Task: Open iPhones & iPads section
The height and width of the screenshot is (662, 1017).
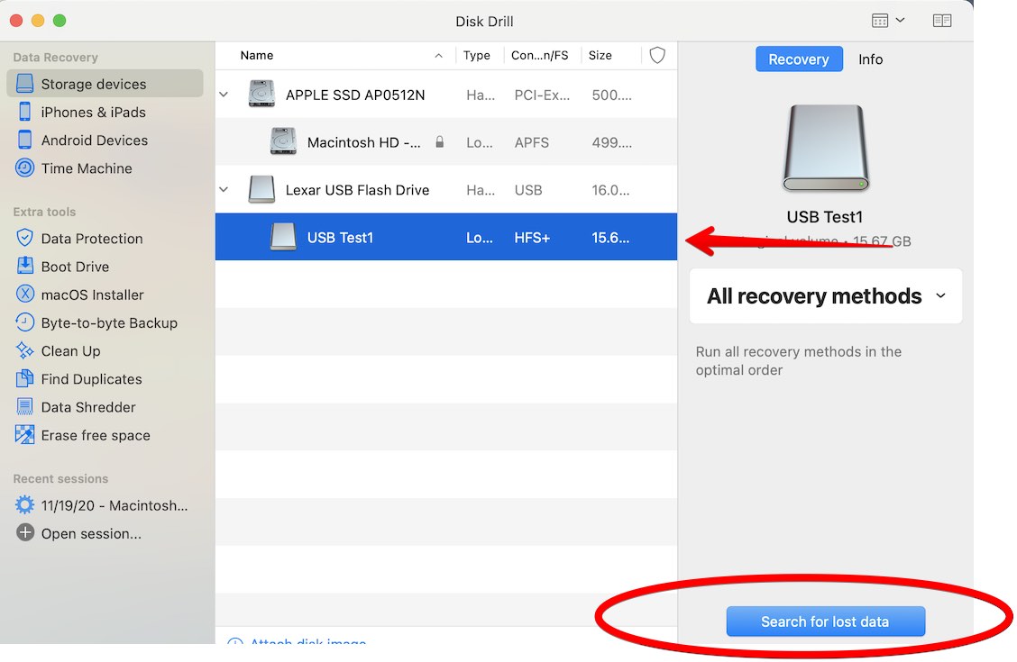Action: click(93, 112)
